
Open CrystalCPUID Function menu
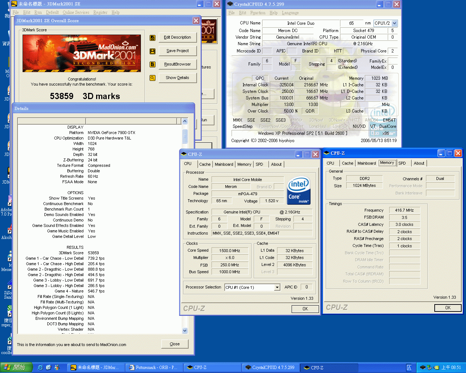pos(258,13)
